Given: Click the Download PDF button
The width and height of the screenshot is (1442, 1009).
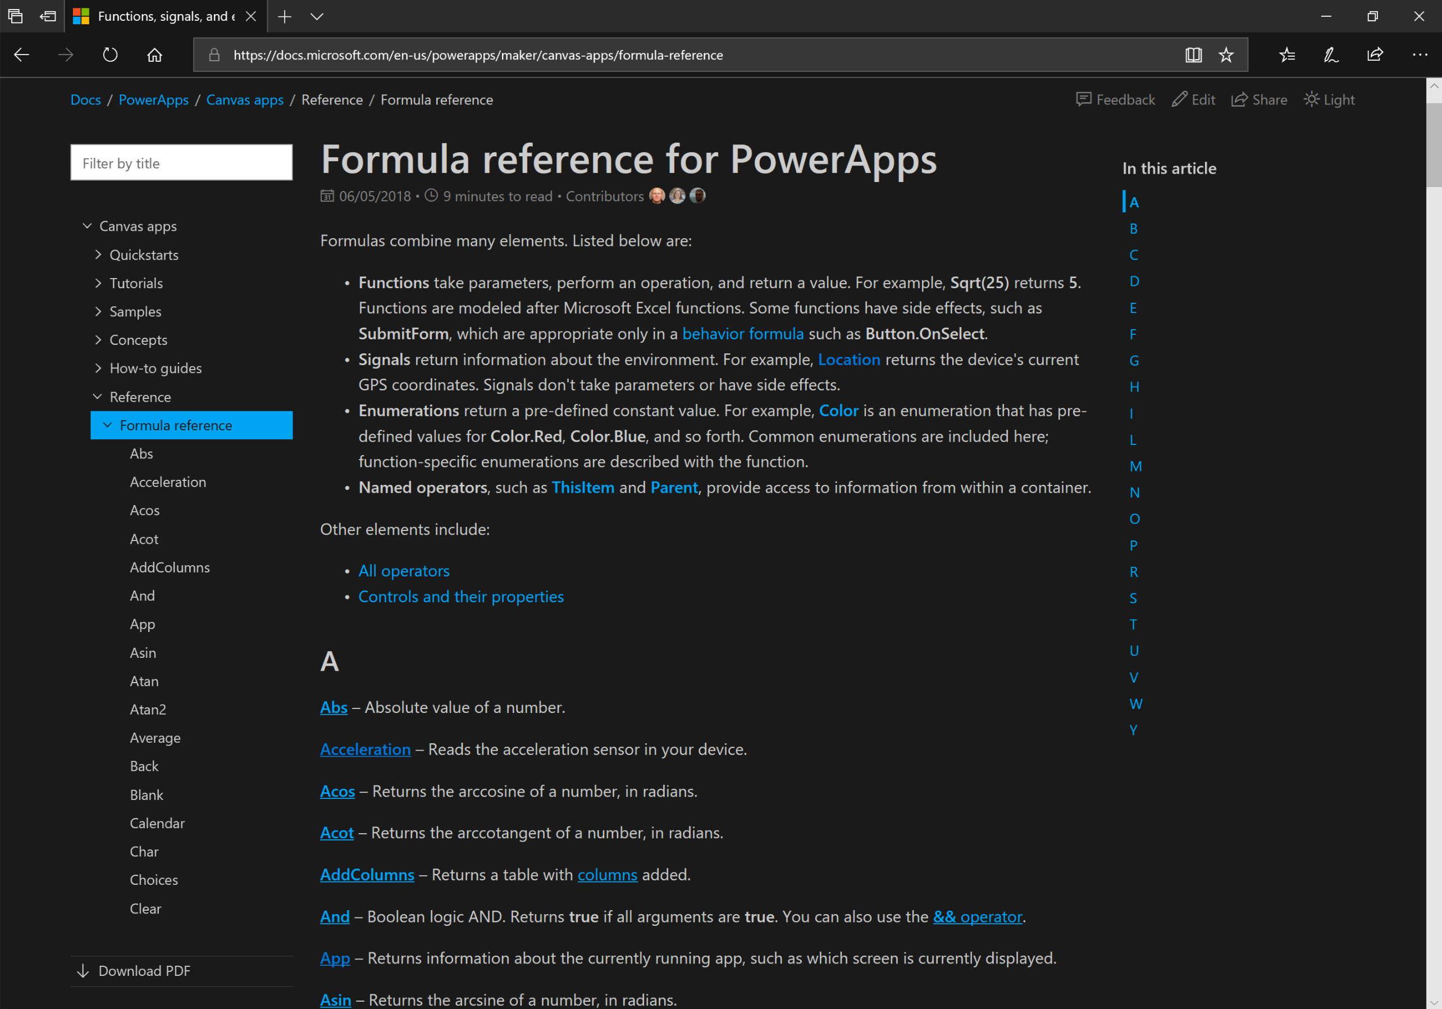Looking at the screenshot, I should tap(144, 971).
